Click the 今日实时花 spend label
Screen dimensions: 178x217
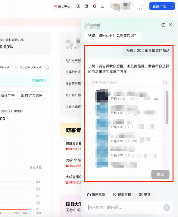click(x=73, y=83)
